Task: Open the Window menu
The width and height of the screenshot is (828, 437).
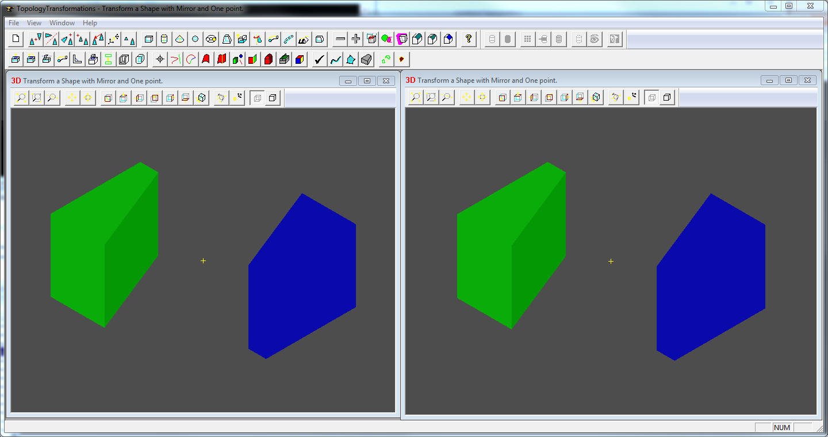Action: tap(62, 23)
